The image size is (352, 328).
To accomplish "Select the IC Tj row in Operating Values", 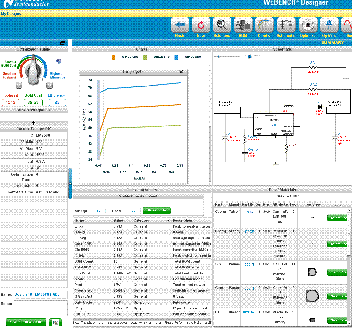I will tap(142, 308).
